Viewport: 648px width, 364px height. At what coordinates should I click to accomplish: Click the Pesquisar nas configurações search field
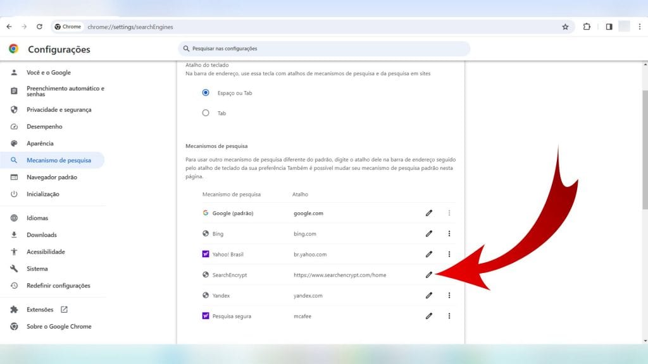click(324, 49)
